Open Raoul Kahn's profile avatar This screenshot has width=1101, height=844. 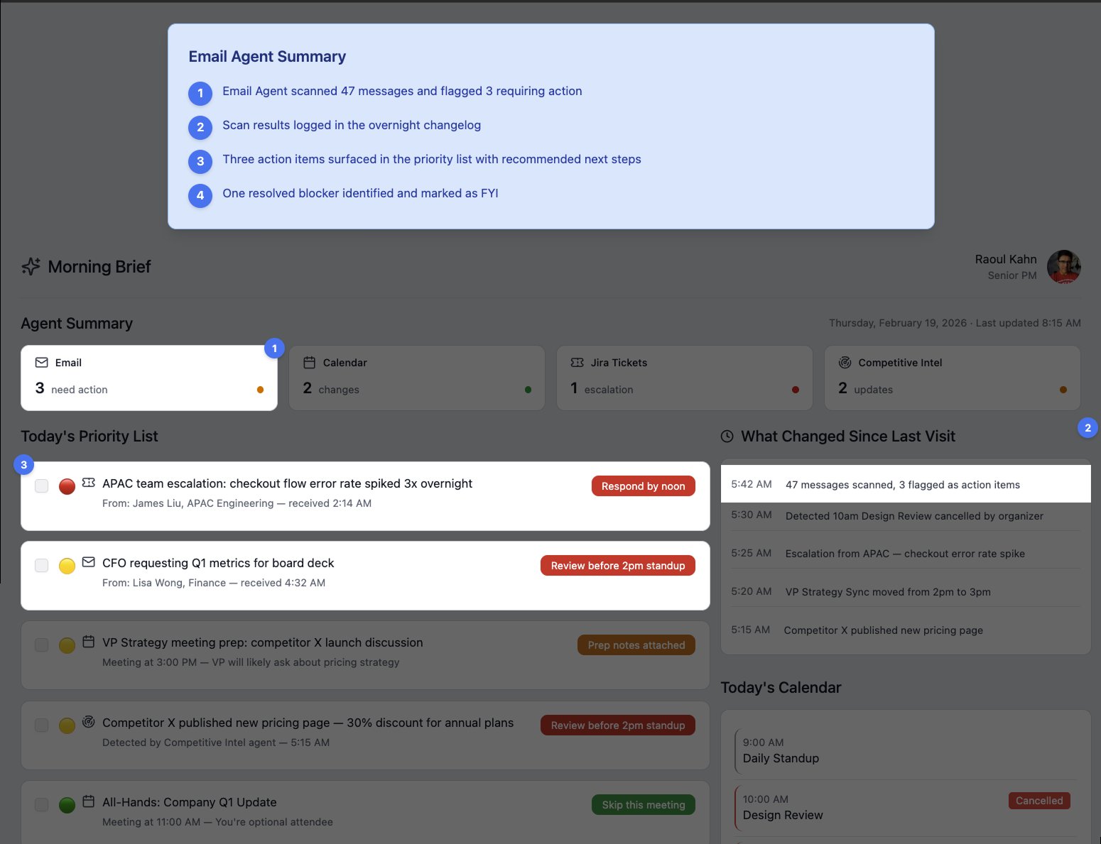click(x=1064, y=267)
